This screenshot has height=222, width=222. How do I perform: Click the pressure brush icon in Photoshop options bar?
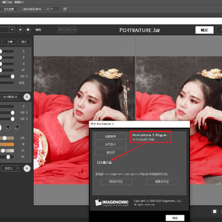65,9
